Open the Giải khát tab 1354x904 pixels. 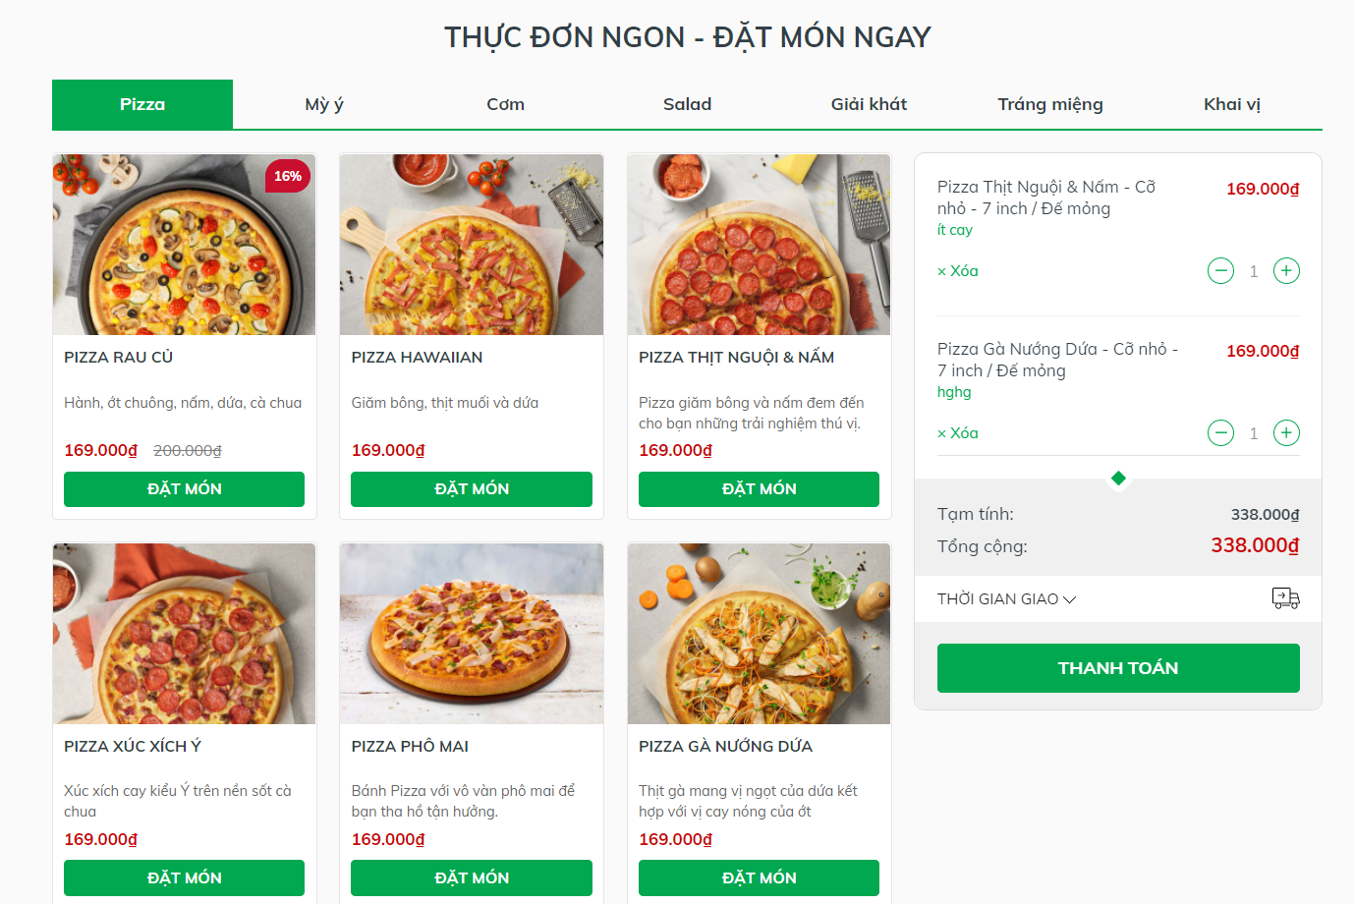coord(869,103)
